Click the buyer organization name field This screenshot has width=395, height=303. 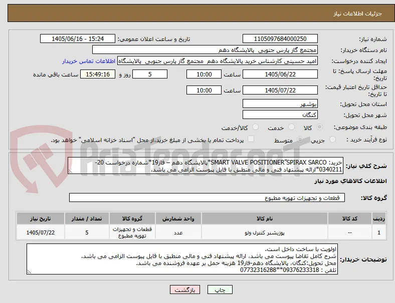click(x=205, y=49)
